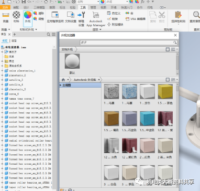Select the Modeling (造型) view link in browser
200x191 pixels.
tap(14, 41)
